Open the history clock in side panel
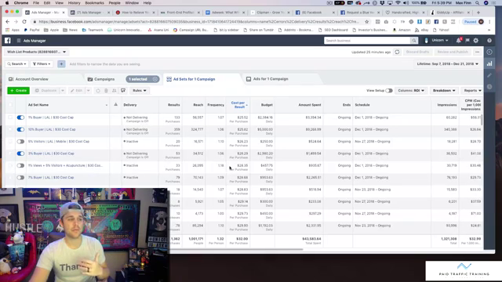 pyautogui.click(x=489, y=87)
